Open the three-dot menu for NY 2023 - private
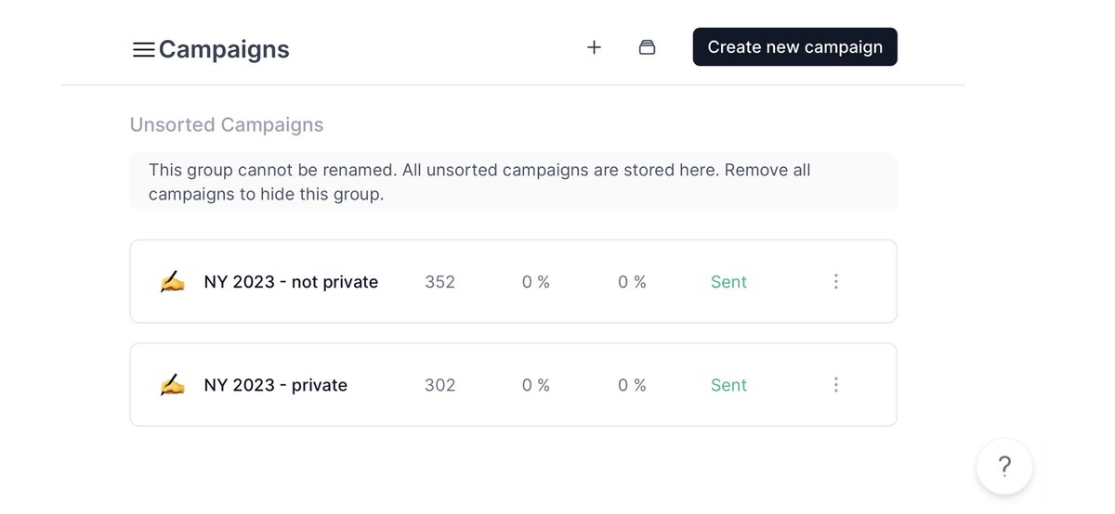Viewport: 1115px width, 514px height. click(x=835, y=384)
